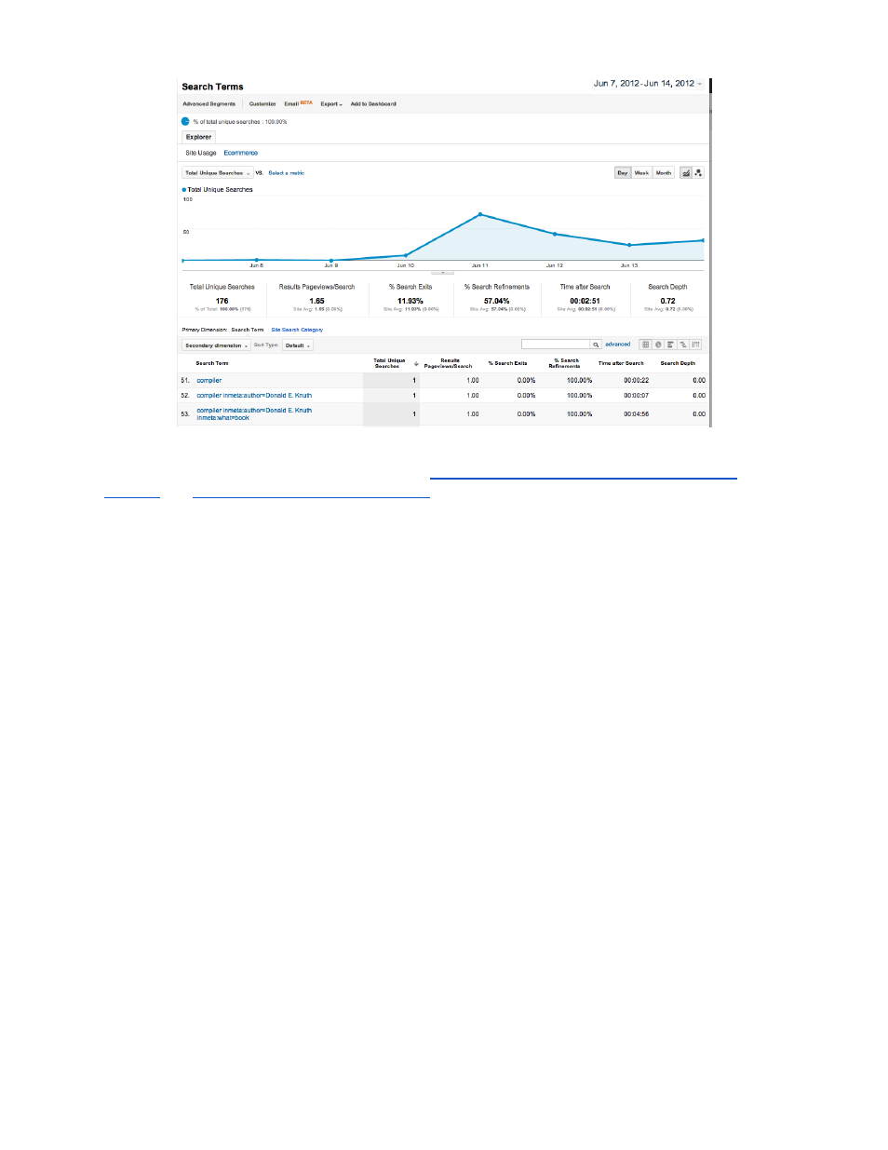Viewport: 888px width, 1150px height.
Task: Set graph granularity to Month
Action: point(664,172)
